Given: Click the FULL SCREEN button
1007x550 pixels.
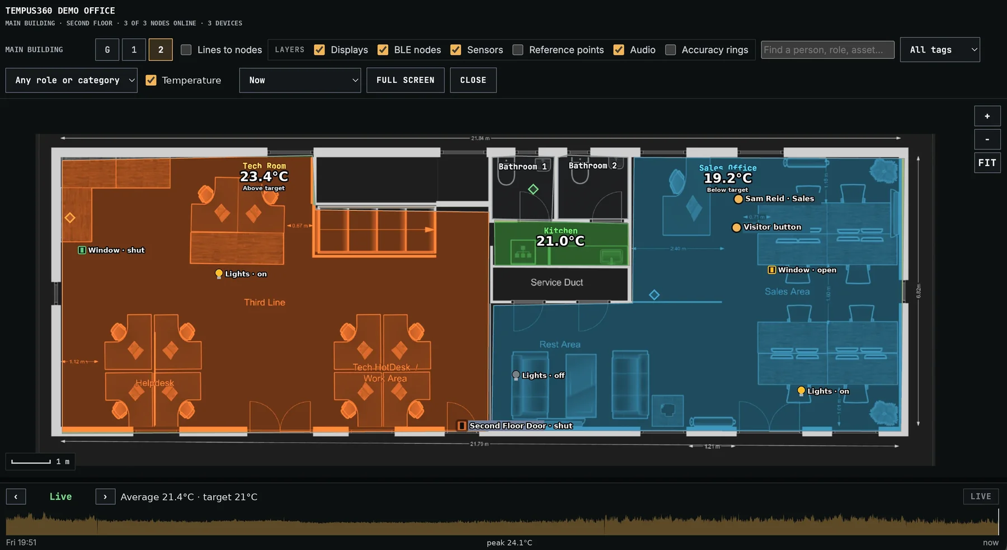Looking at the screenshot, I should pyautogui.click(x=406, y=80).
